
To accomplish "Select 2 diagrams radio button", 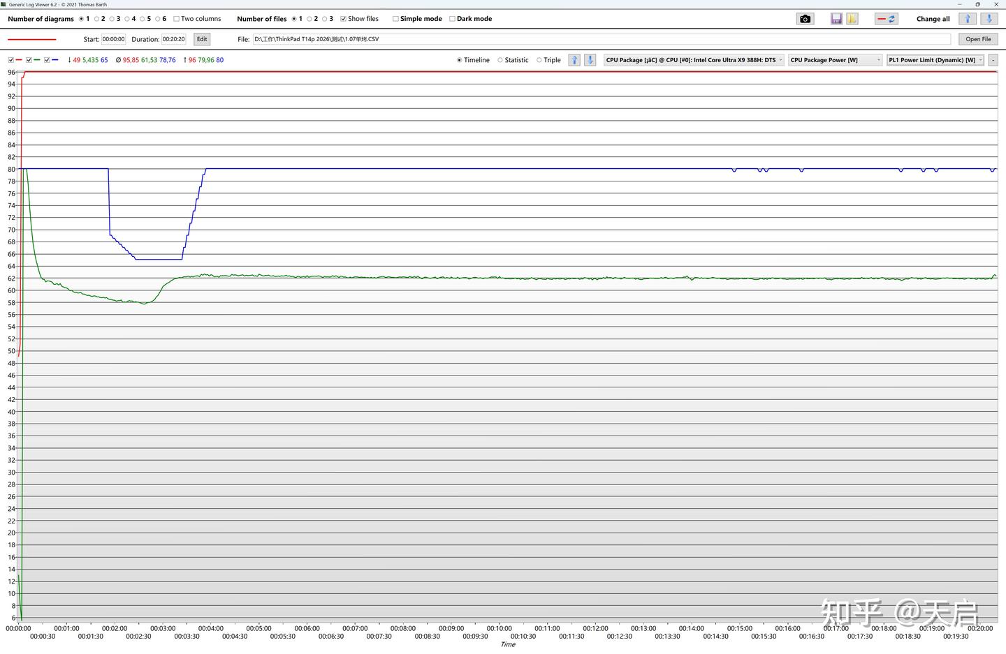I will pyautogui.click(x=96, y=19).
